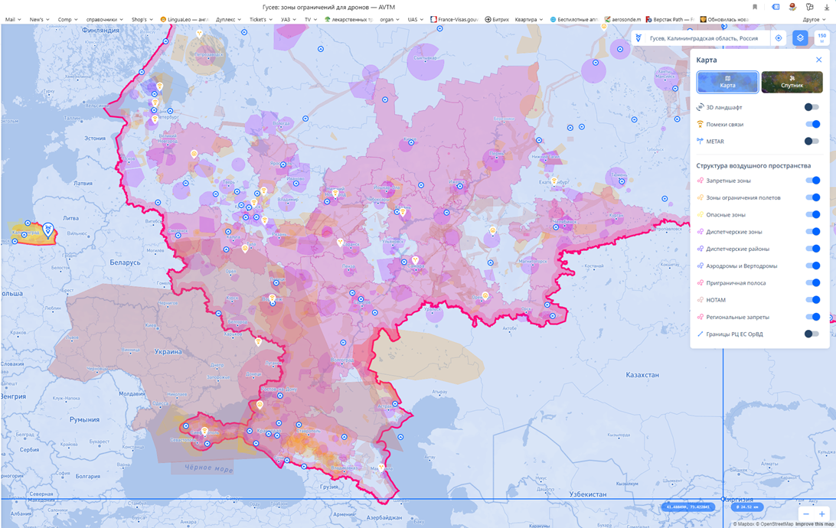
Task: Turn off Зоны ограничения полетов layer
Action: tap(812, 197)
